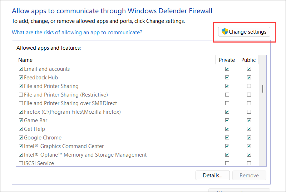This screenshot has width=286, height=192.
Task: Toggle Public for Intel Optane Memory row
Action: click(249, 154)
